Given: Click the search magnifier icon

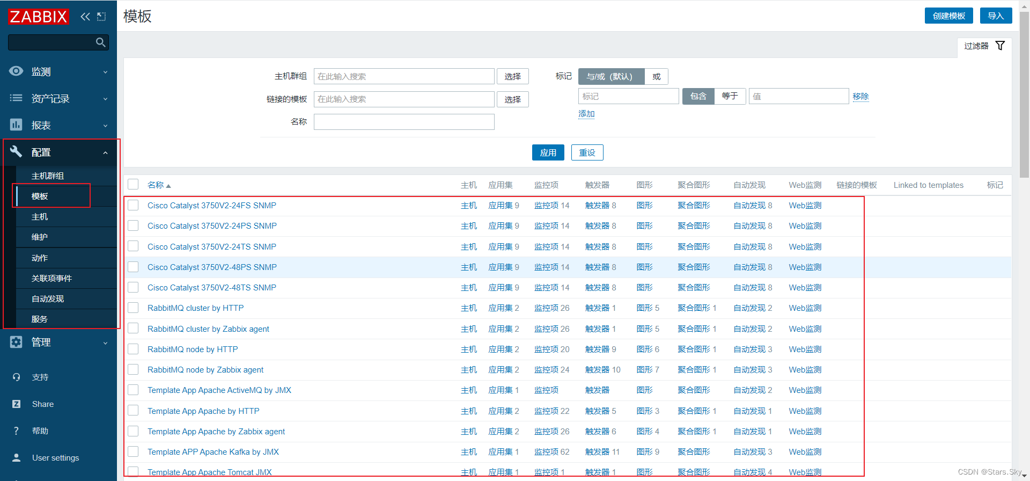Looking at the screenshot, I should coord(100,42).
